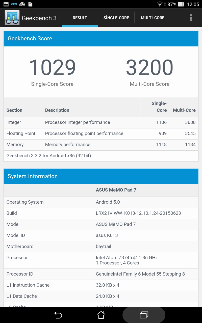Tap the image notification icon in status bar
The image size is (202, 323).
pos(6,4)
